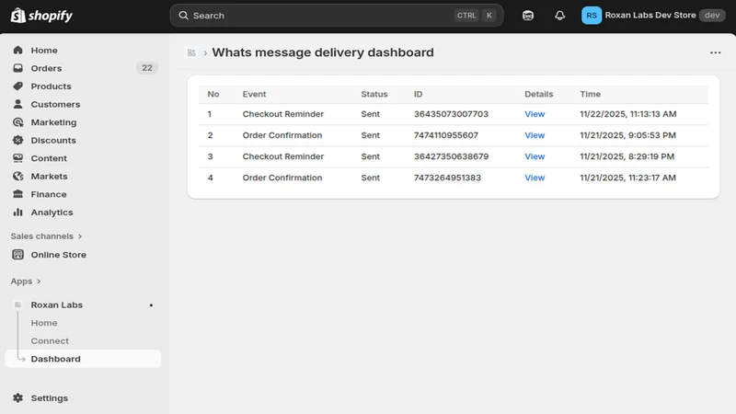Click the Discounts badge icon
The width and height of the screenshot is (736, 414).
(17, 140)
